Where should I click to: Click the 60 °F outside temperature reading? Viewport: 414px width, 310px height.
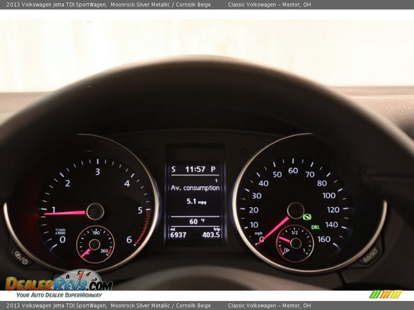(x=196, y=221)
